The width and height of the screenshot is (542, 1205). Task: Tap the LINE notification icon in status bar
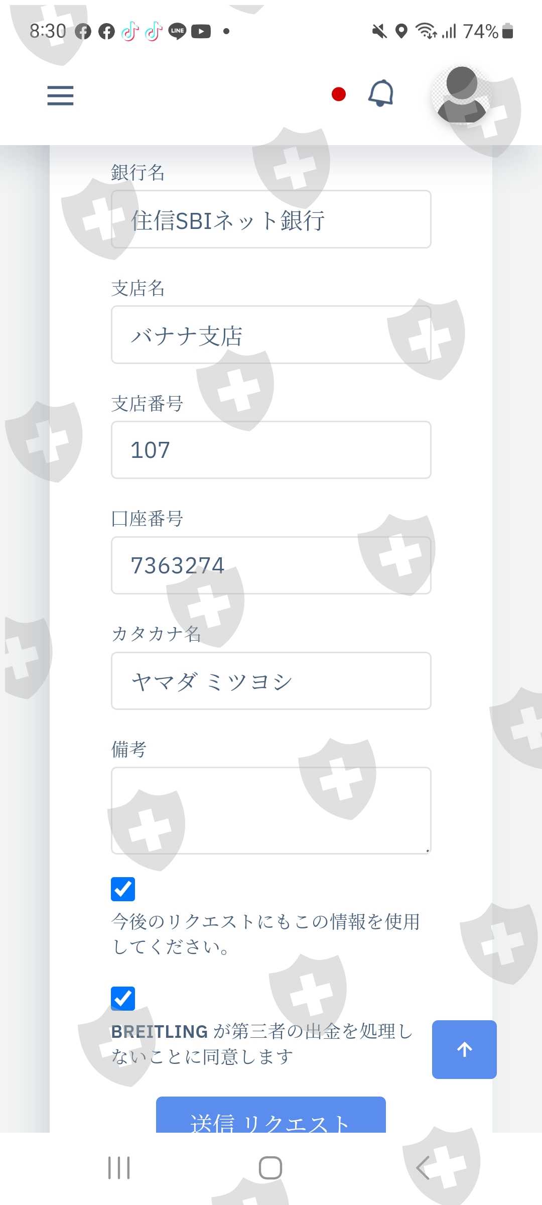click(177, 31)
